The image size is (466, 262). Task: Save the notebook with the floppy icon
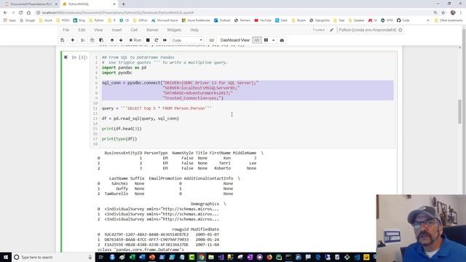click(63, 40)
